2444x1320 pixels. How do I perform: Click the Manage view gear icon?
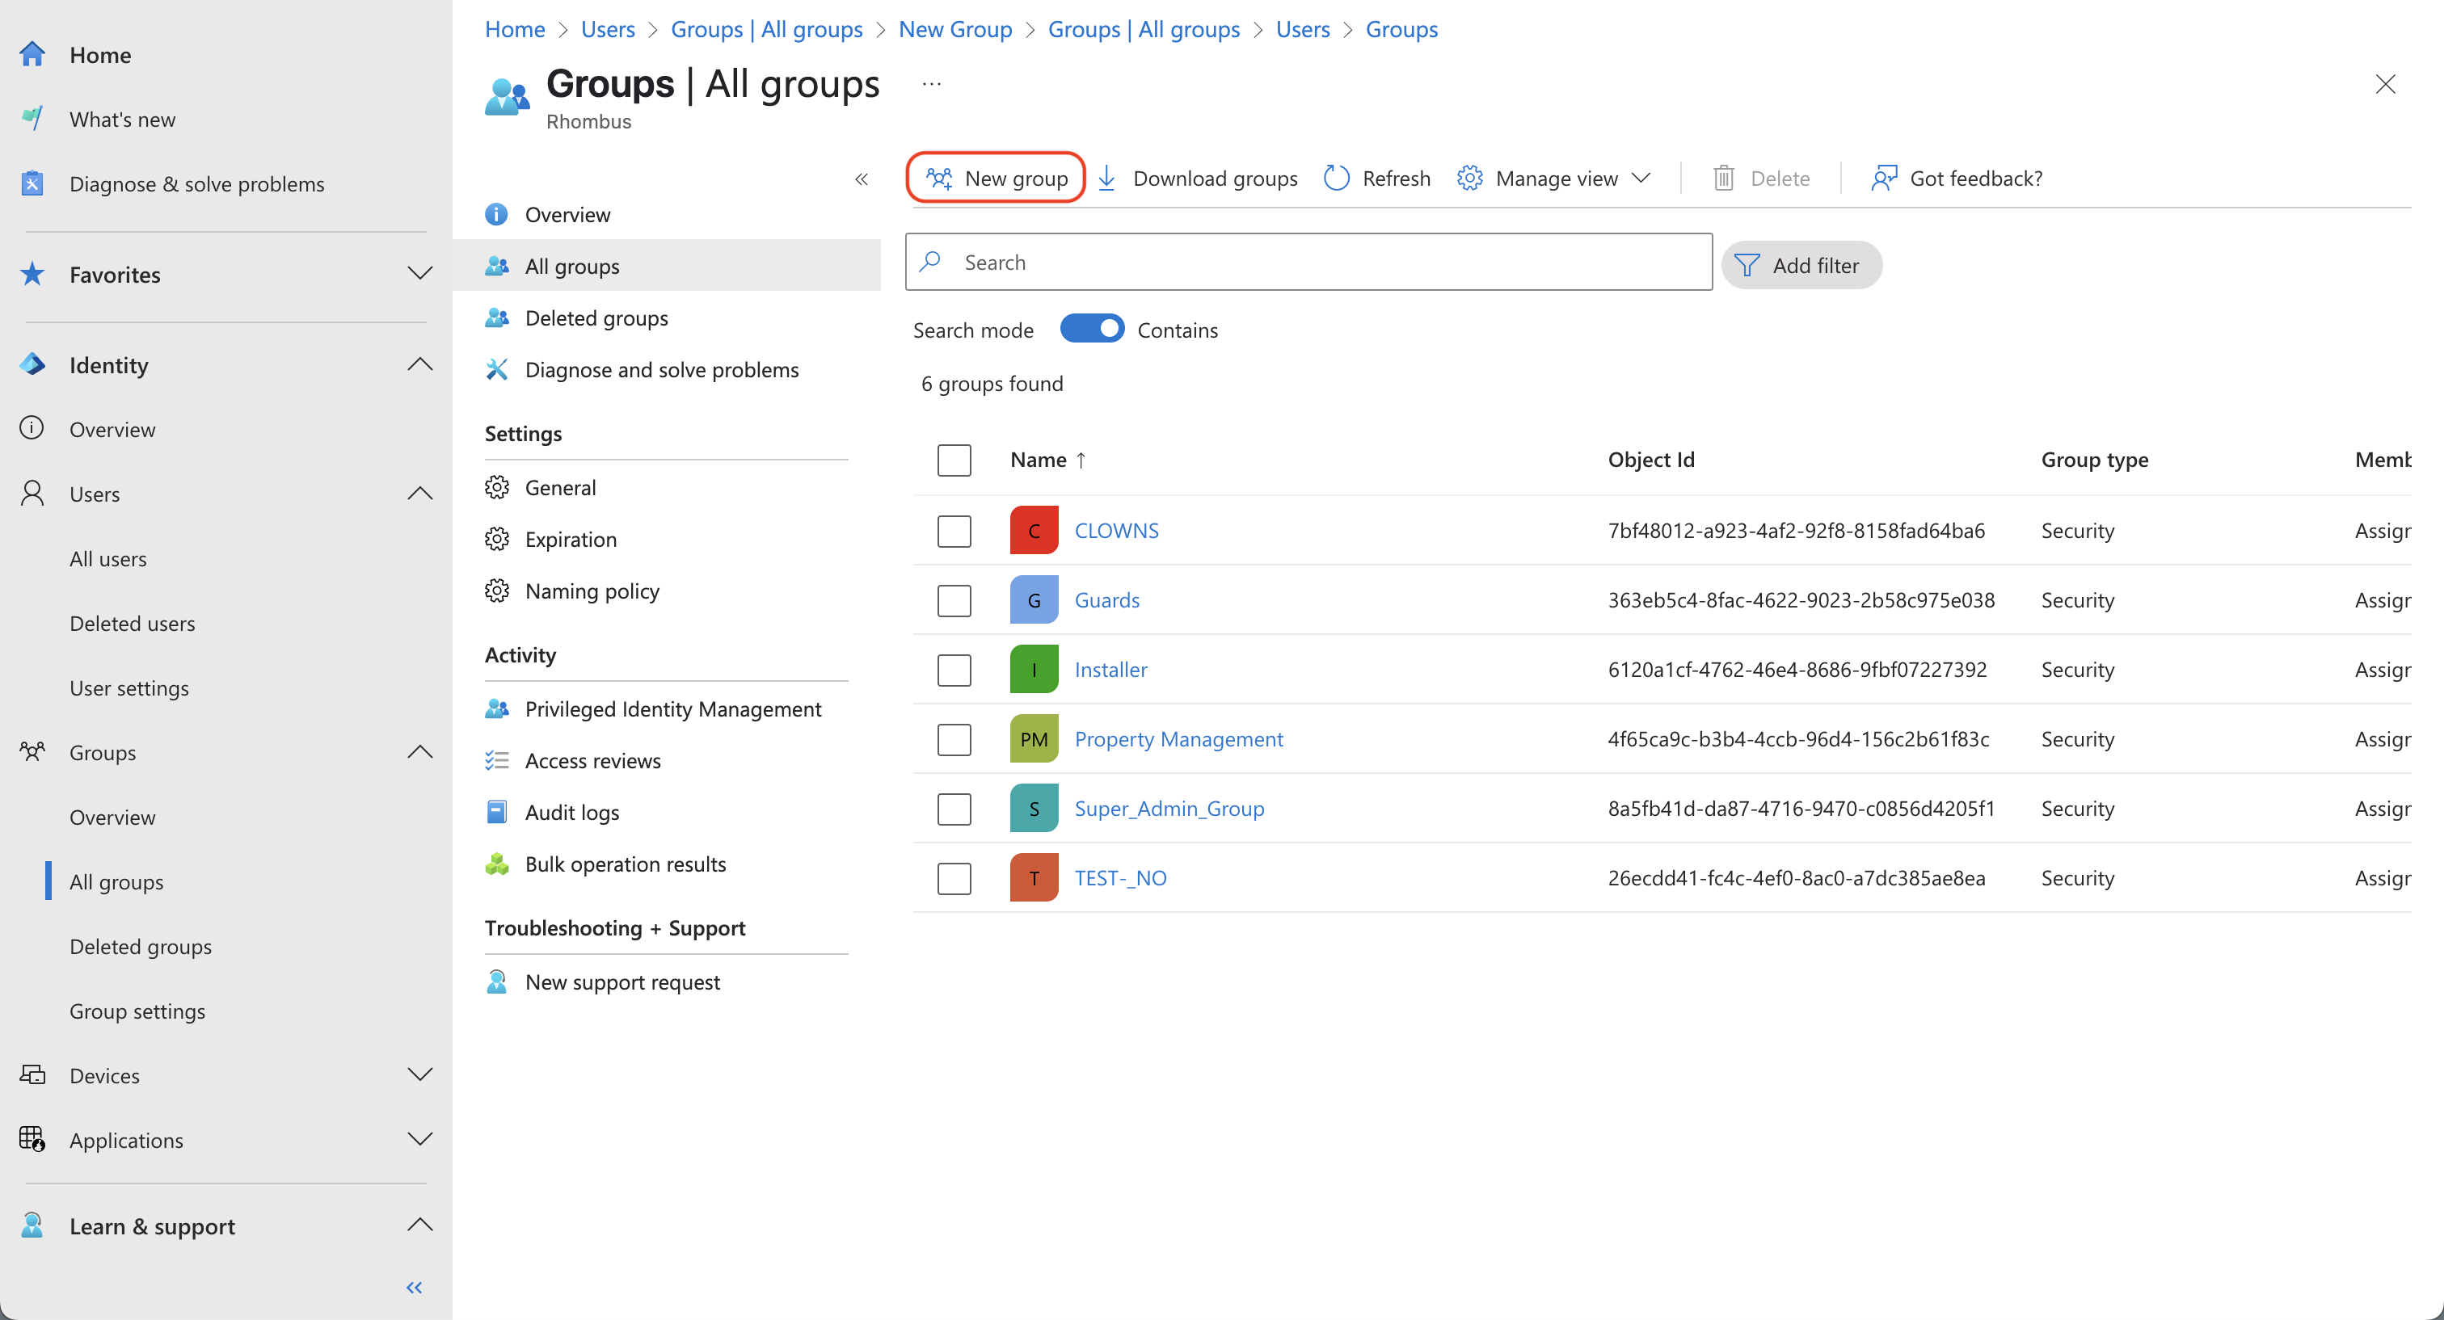pyautogui.click(x=1469, y=179)
